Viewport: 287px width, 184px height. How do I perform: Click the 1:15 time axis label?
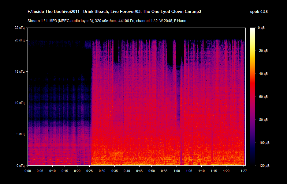[x=214, y=171]
